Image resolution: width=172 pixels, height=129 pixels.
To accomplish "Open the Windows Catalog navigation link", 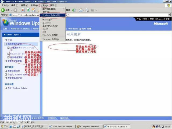I will [x=20, y=29].
